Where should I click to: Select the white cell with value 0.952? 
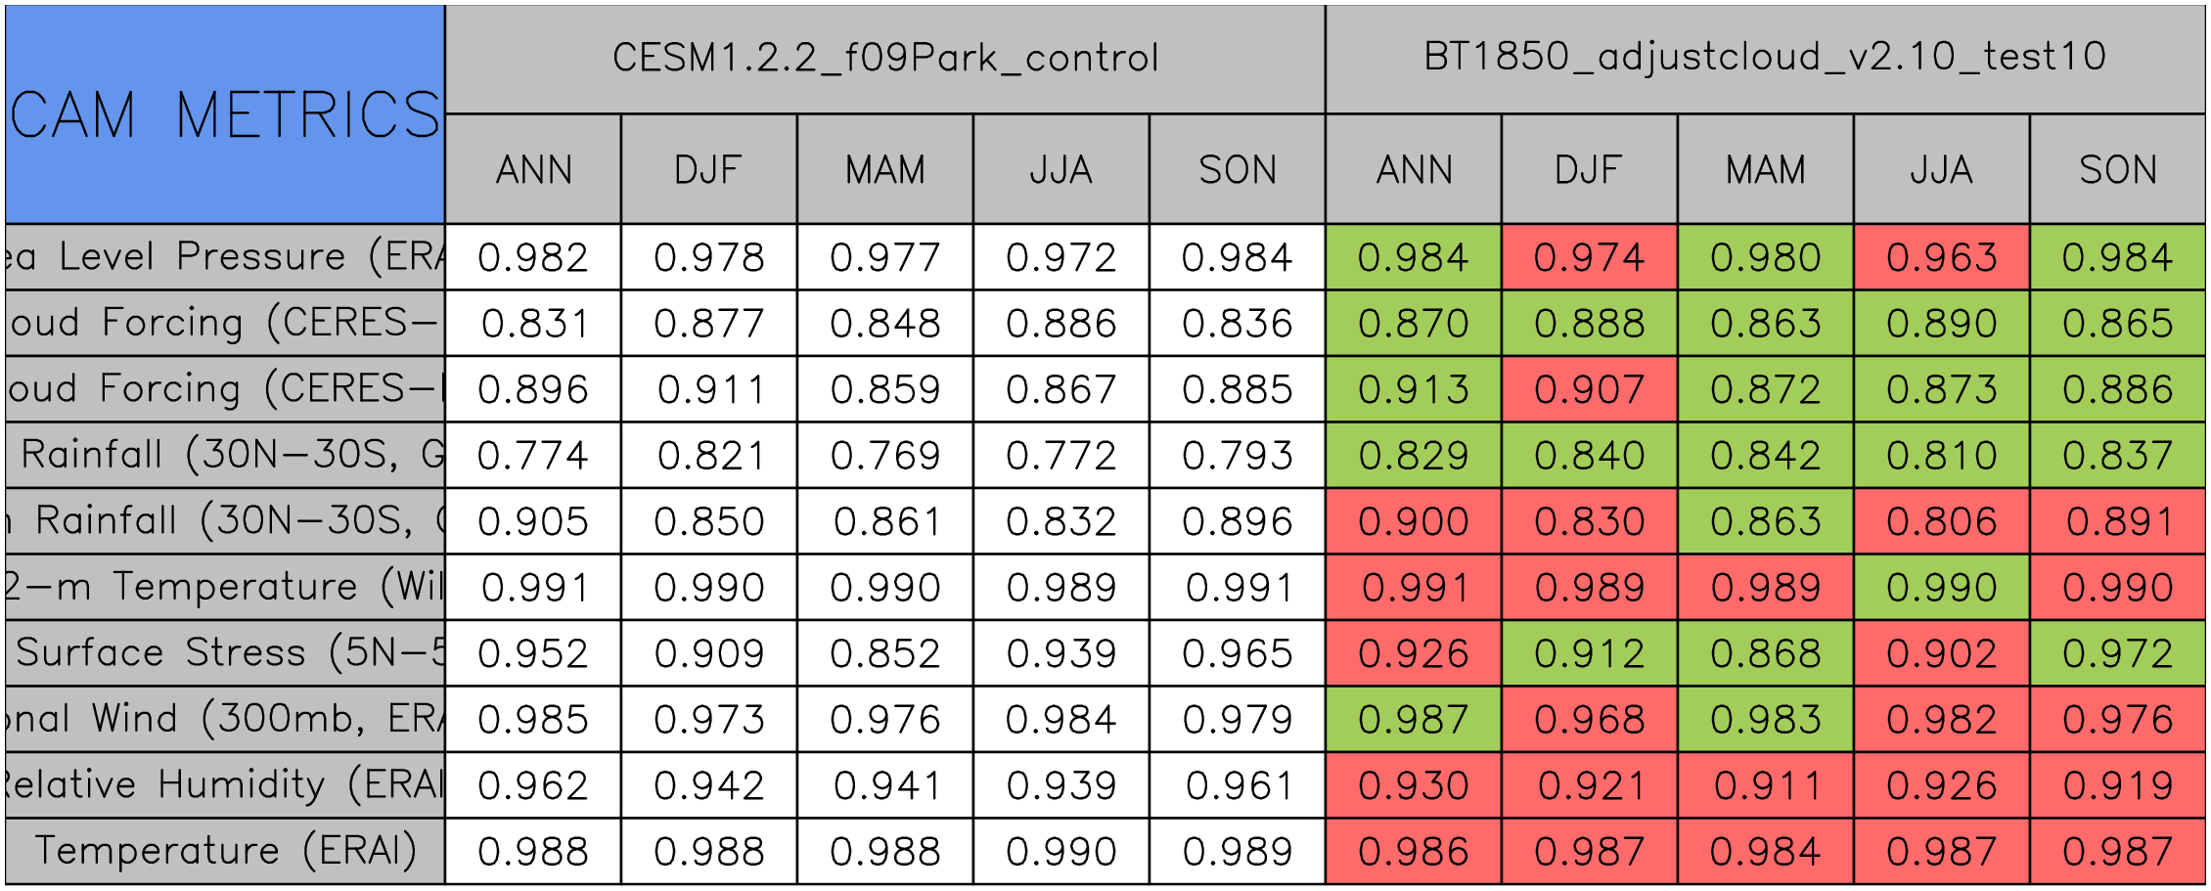pyautogui.click(x=533, y=653)
